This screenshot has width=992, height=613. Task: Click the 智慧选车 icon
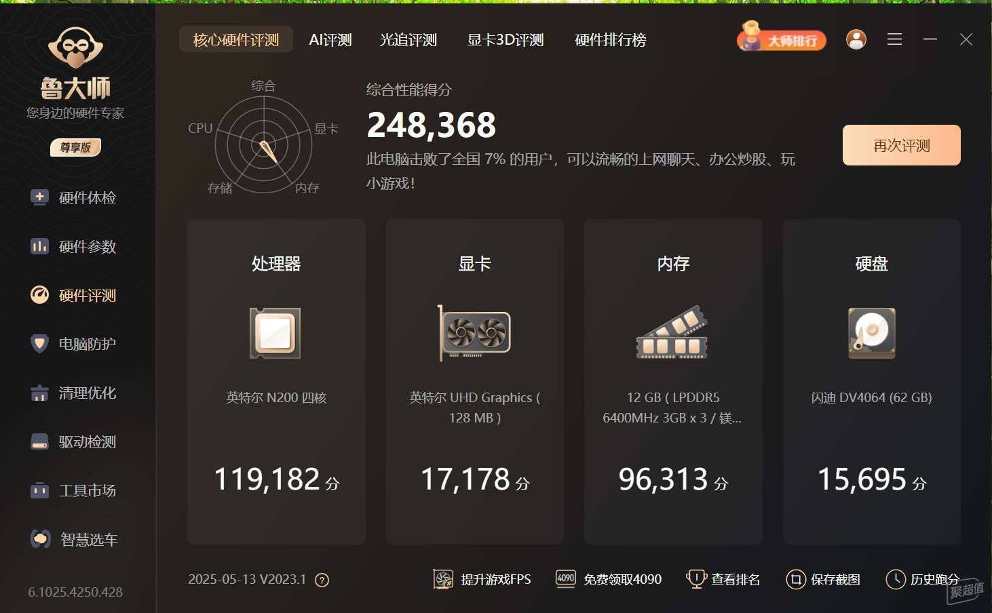tap(40, 539)
